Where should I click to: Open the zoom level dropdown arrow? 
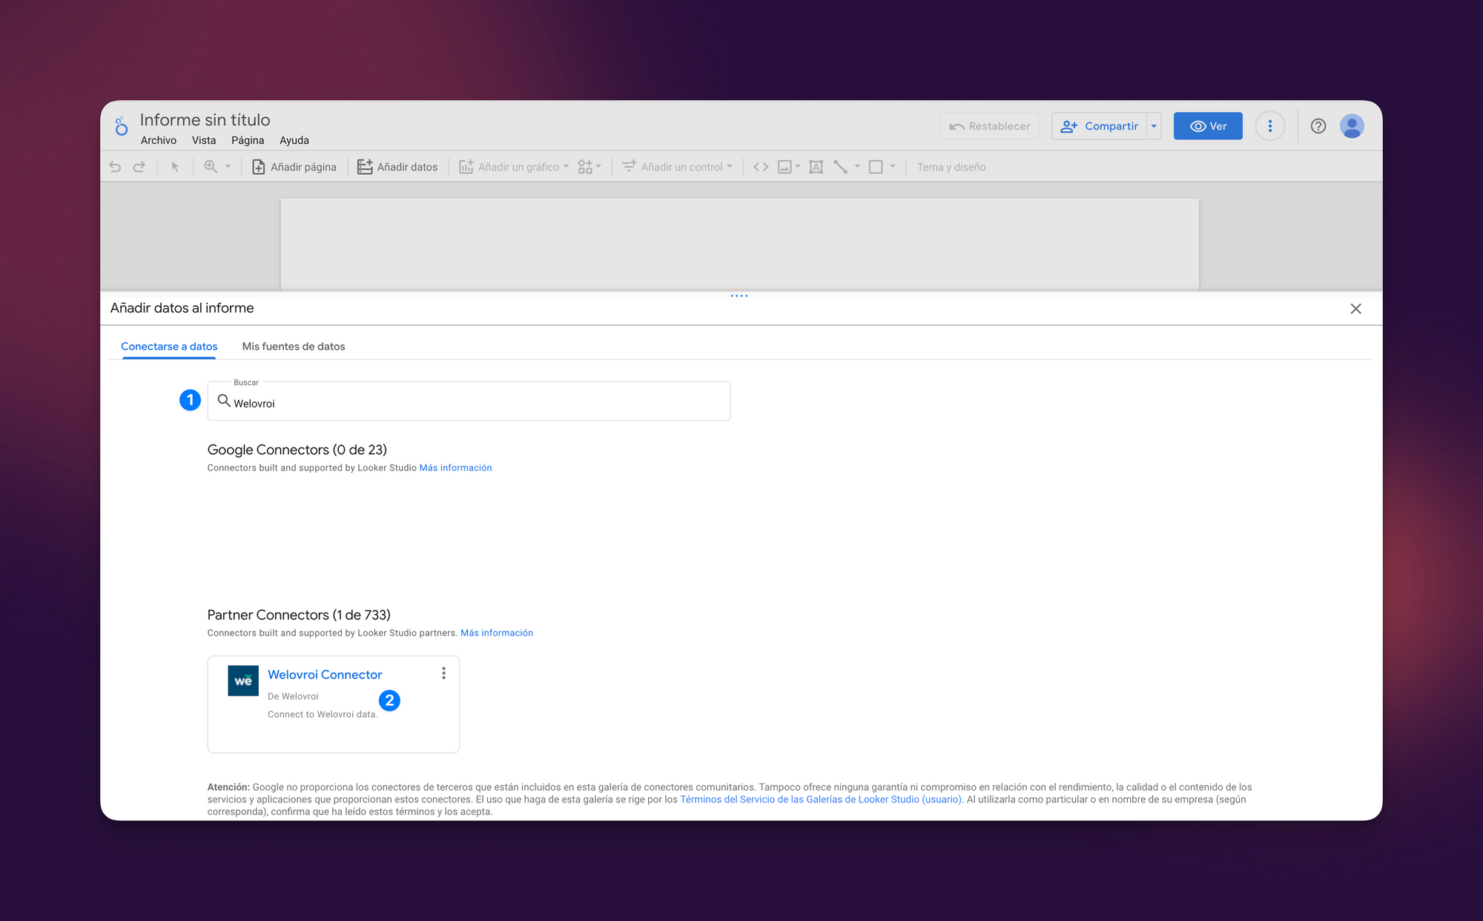228,167
